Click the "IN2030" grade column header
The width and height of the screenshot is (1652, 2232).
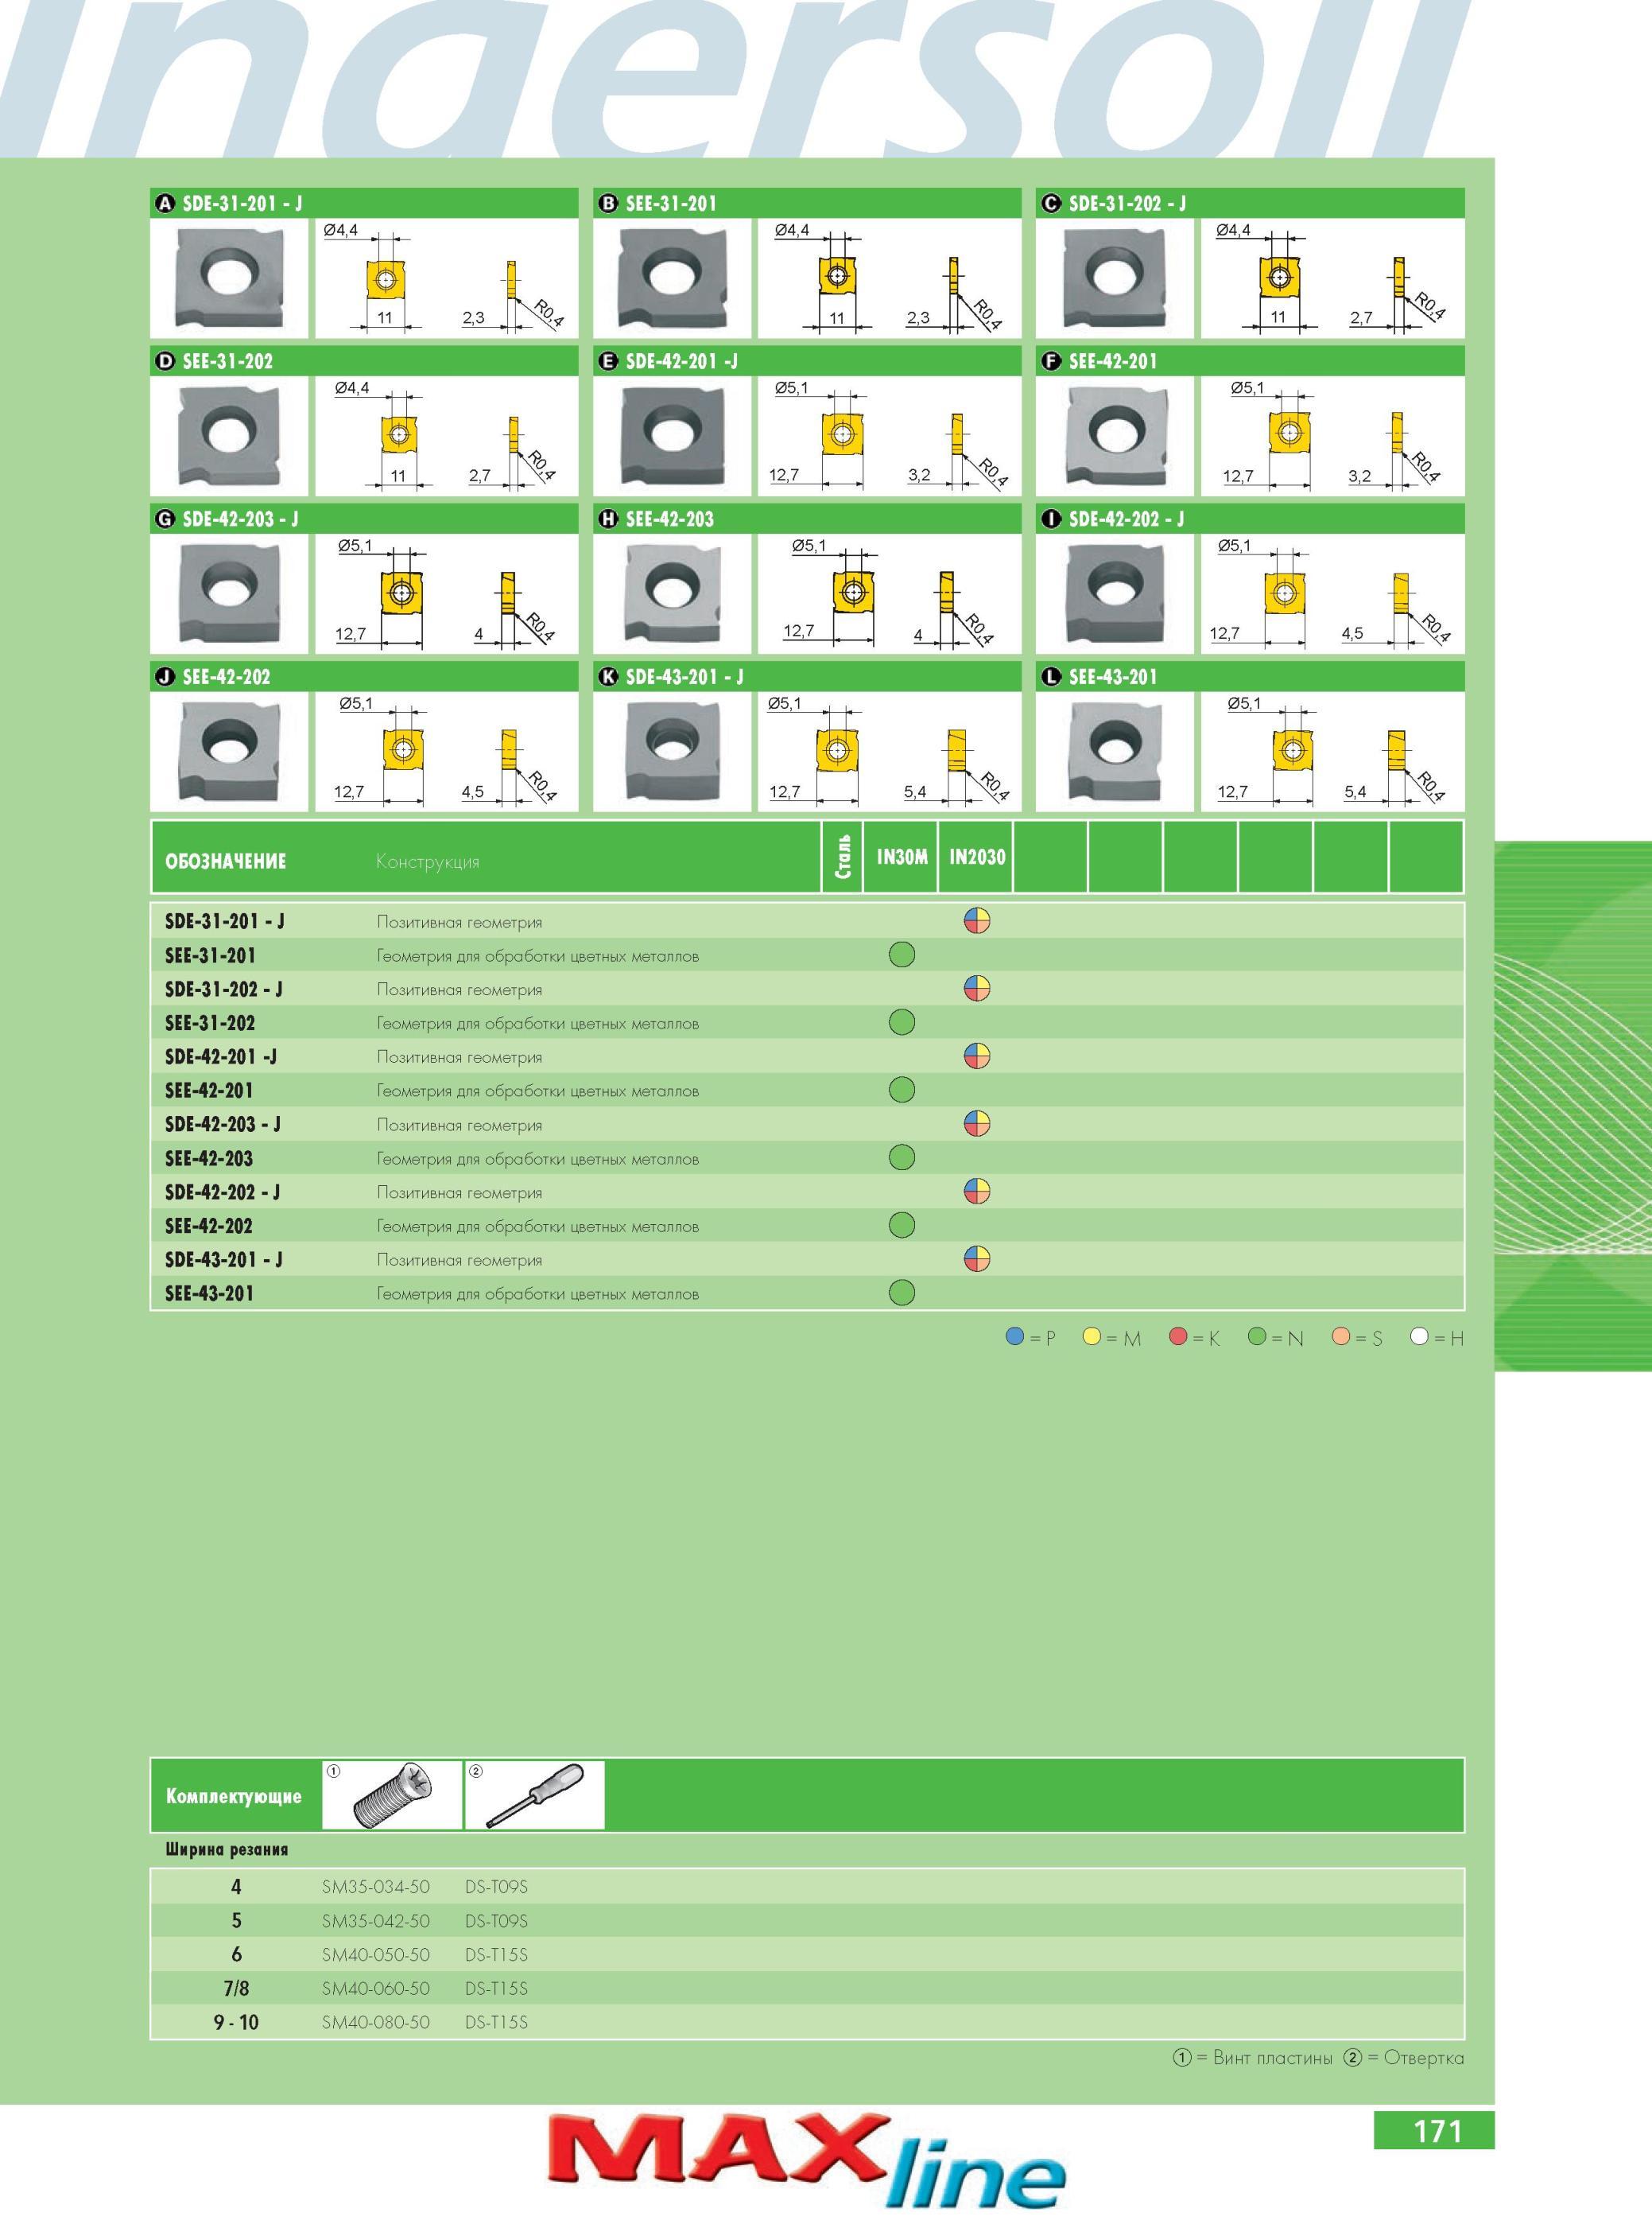coord(977,857)
